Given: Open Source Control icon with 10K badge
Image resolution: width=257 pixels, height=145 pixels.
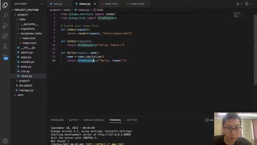Looking at the screenshot, I should click(x=5, y=57).
